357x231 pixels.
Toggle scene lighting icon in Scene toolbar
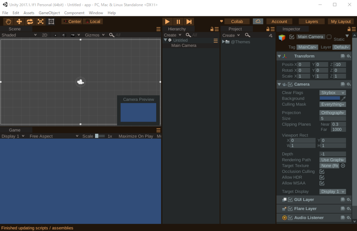coord(55,35)
